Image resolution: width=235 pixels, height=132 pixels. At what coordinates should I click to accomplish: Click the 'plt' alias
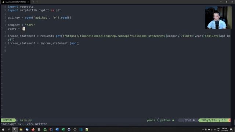click(58, 10)
